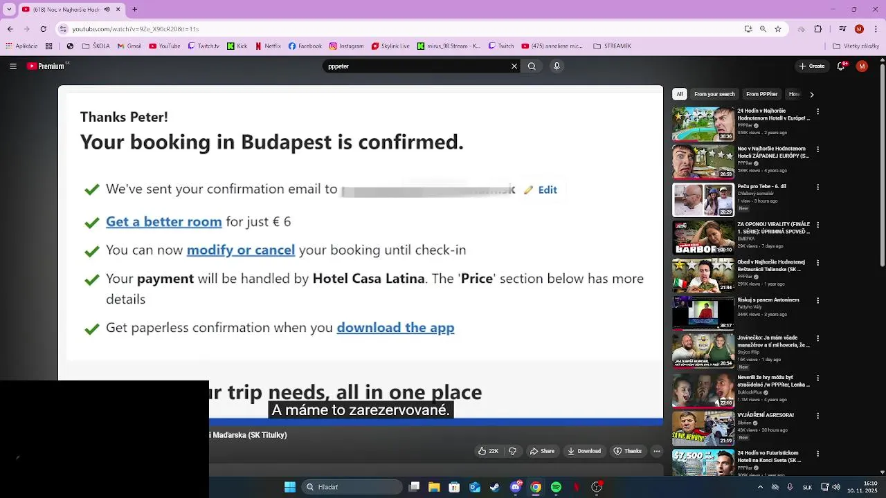Mute tab via speaker icon on tab

107,10
